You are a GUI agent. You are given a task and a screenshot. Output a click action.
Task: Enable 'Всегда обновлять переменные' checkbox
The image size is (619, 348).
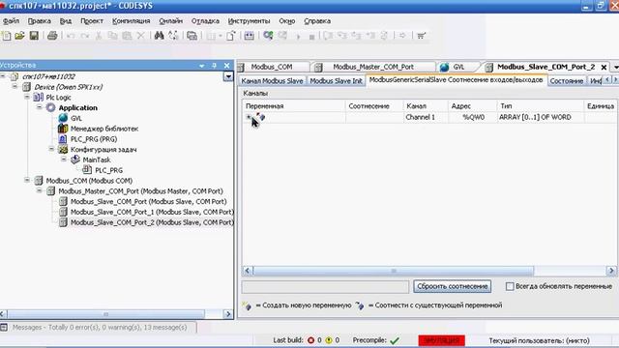[510, 286]
